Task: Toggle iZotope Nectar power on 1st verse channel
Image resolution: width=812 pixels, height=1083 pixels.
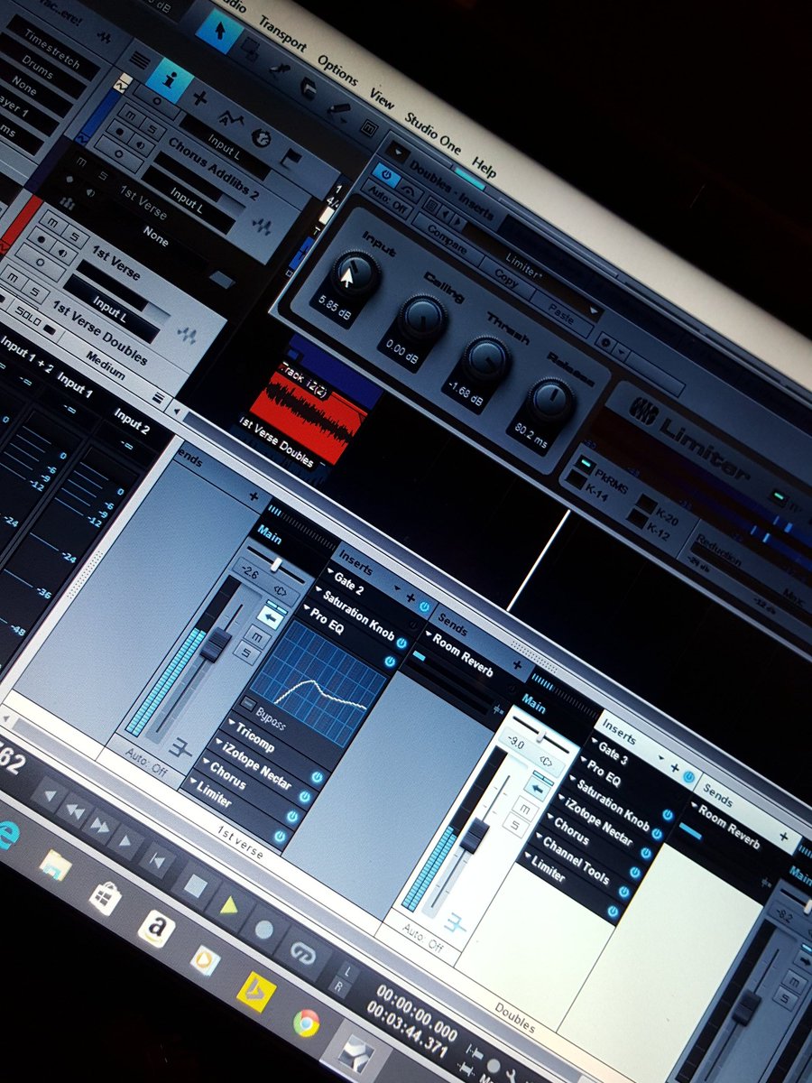Action: pos(304,798)
